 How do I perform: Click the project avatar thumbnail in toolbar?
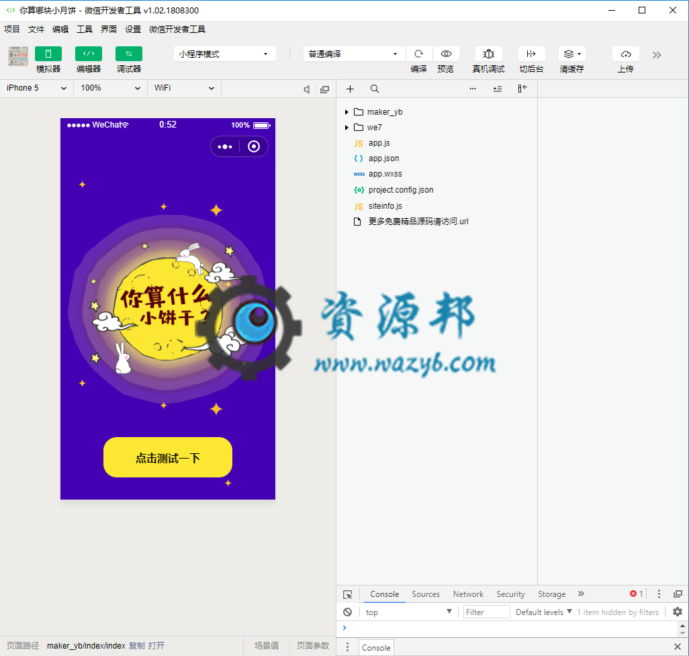pyautogui.click(x=18, y=56)
